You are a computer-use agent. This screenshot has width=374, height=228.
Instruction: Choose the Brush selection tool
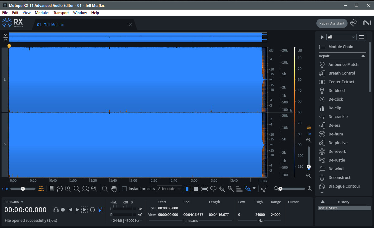click(x=222, y=189)
